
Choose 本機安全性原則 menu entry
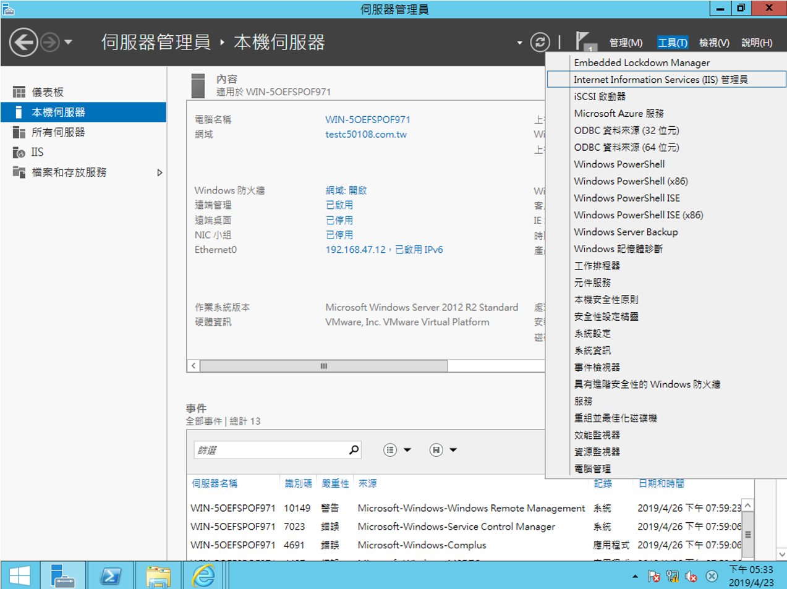pos(666,300)
